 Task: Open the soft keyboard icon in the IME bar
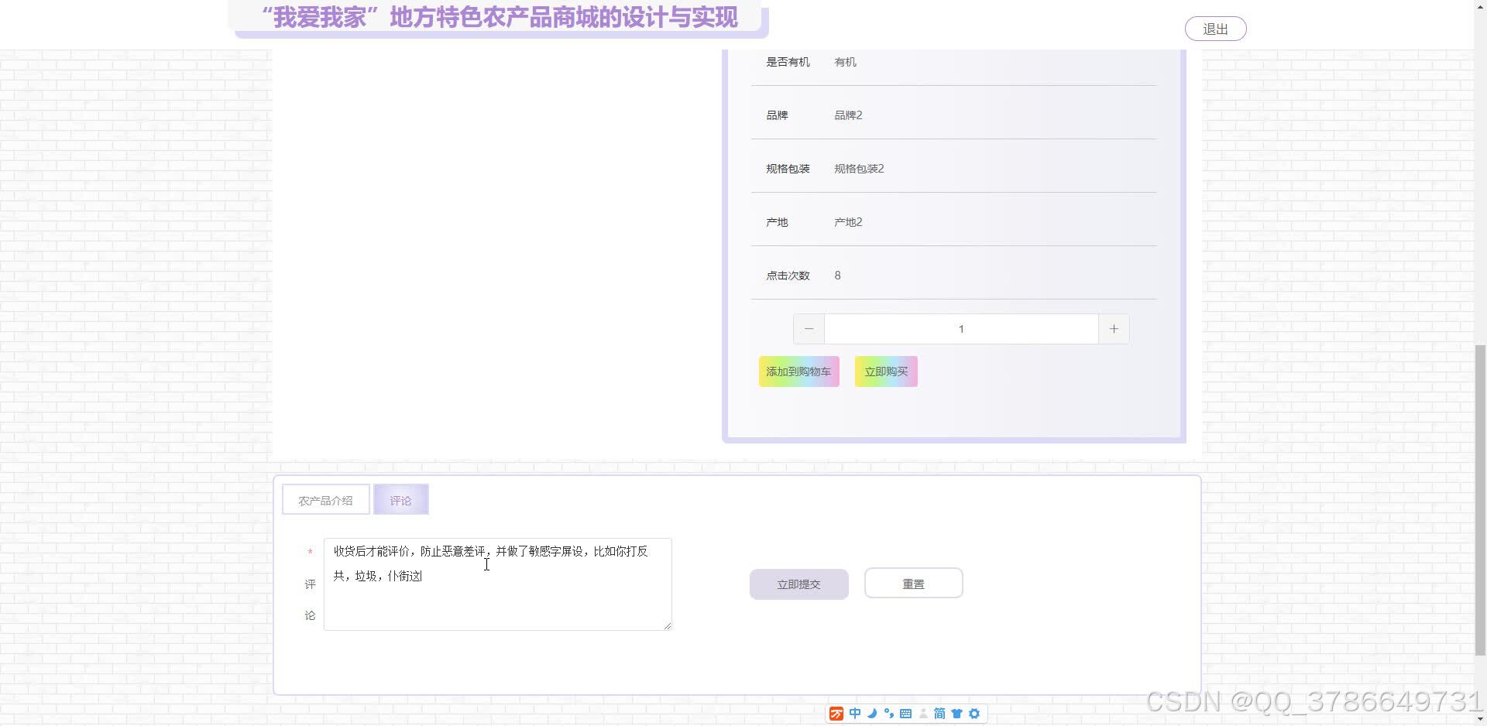coord(906,714)
